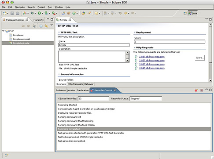Collapse the Http Requests section
214x159 pixels.
[135, 47]
